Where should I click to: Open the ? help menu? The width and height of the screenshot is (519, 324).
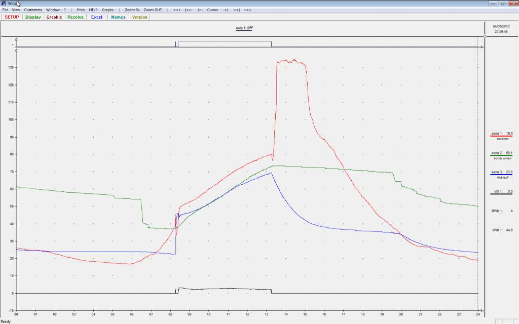[x=65, y=10]
